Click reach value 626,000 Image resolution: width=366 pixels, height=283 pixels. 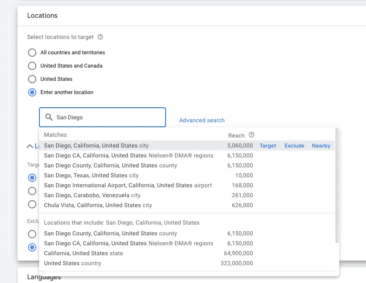click(242, 205)
